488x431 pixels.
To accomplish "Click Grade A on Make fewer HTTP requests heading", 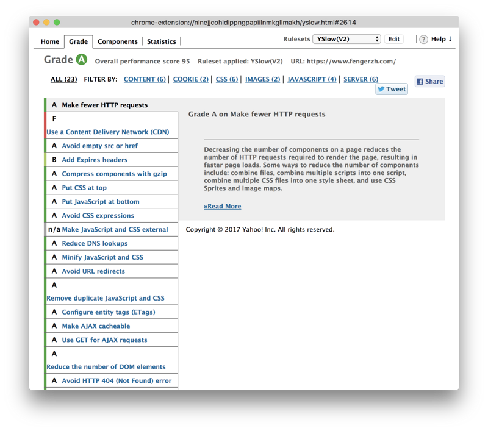I will pos(257,114).
